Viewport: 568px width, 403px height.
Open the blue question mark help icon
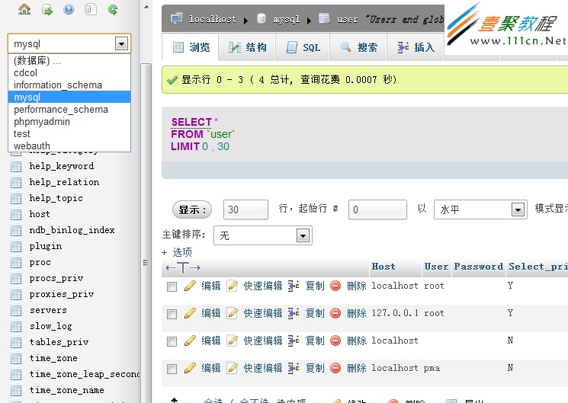tap(69, 9)
